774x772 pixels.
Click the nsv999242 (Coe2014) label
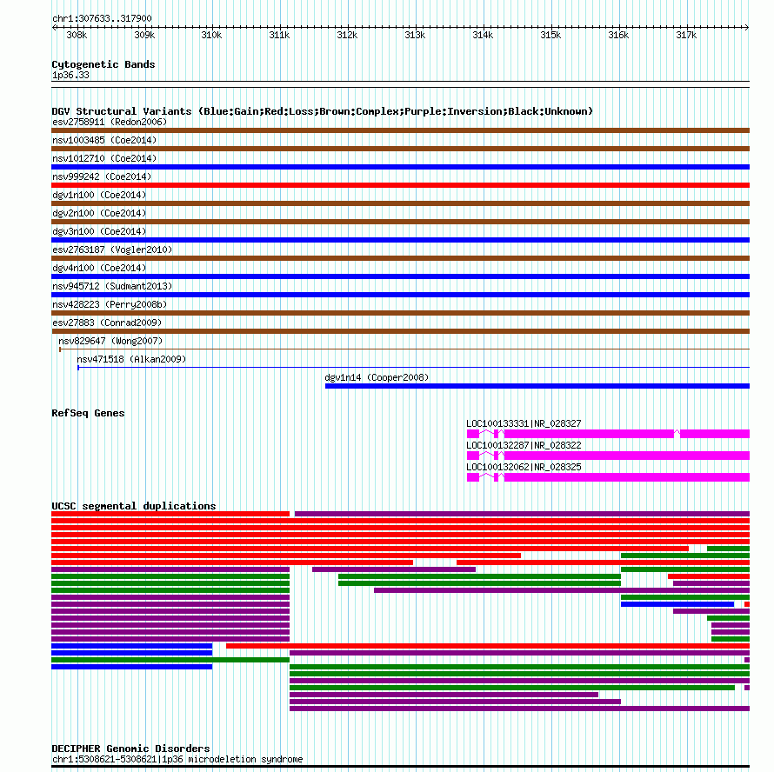102,176
